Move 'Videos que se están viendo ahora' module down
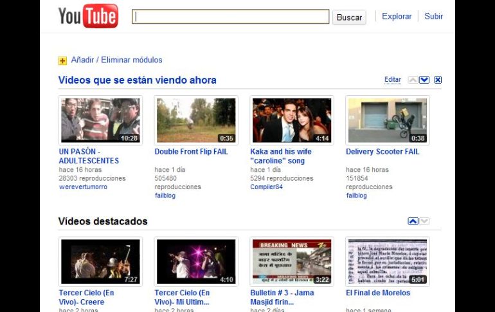This screenshot has height=312, width=495. coord(424,80)
